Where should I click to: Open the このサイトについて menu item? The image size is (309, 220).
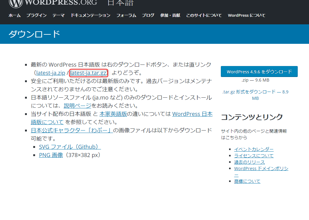click(204, 15)
